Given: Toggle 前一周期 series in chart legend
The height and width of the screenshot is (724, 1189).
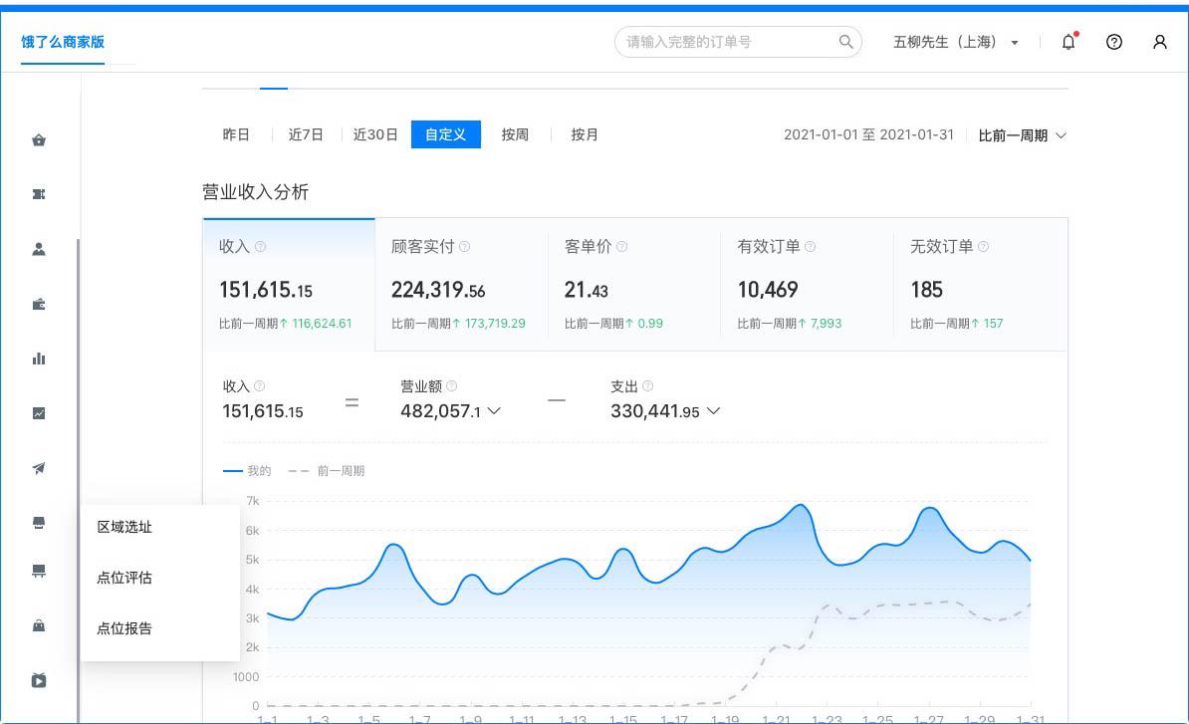Looking at the screenshot, I should point(326,471).
